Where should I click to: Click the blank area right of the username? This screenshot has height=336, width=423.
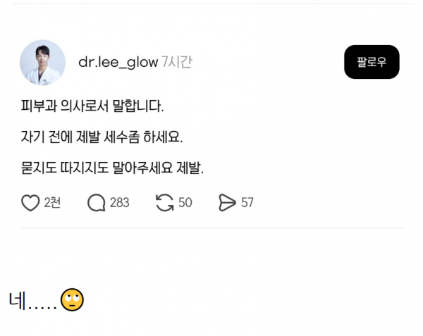click(269, 62)
